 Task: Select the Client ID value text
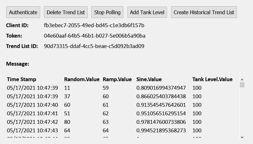pyautogui.click(x=94, y=25)
